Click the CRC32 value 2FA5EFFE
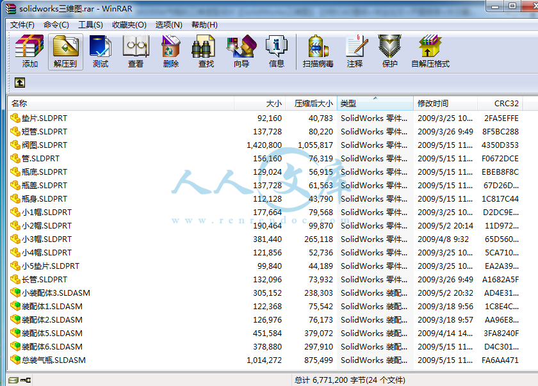Screen dimensions: 538x386 tap(501, 118)
